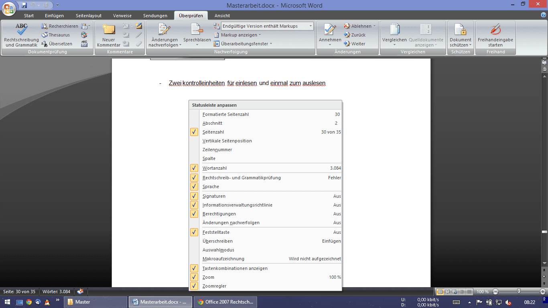Open the Thesaurus tool

pyautogui.click(x=56, y=35)
